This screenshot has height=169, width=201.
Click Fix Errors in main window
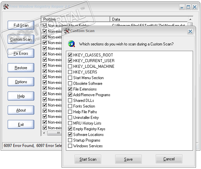click(21, 53)
